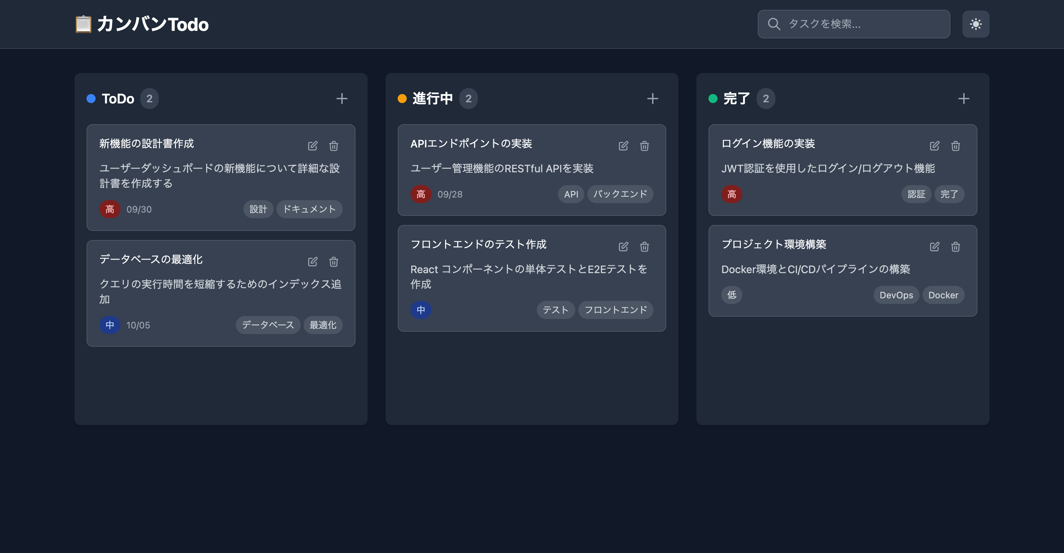The image size is (1064, 553).
Task: Edit the ログイン機能の実装 card
Action: pyautogui.click(x=935, y=145)
